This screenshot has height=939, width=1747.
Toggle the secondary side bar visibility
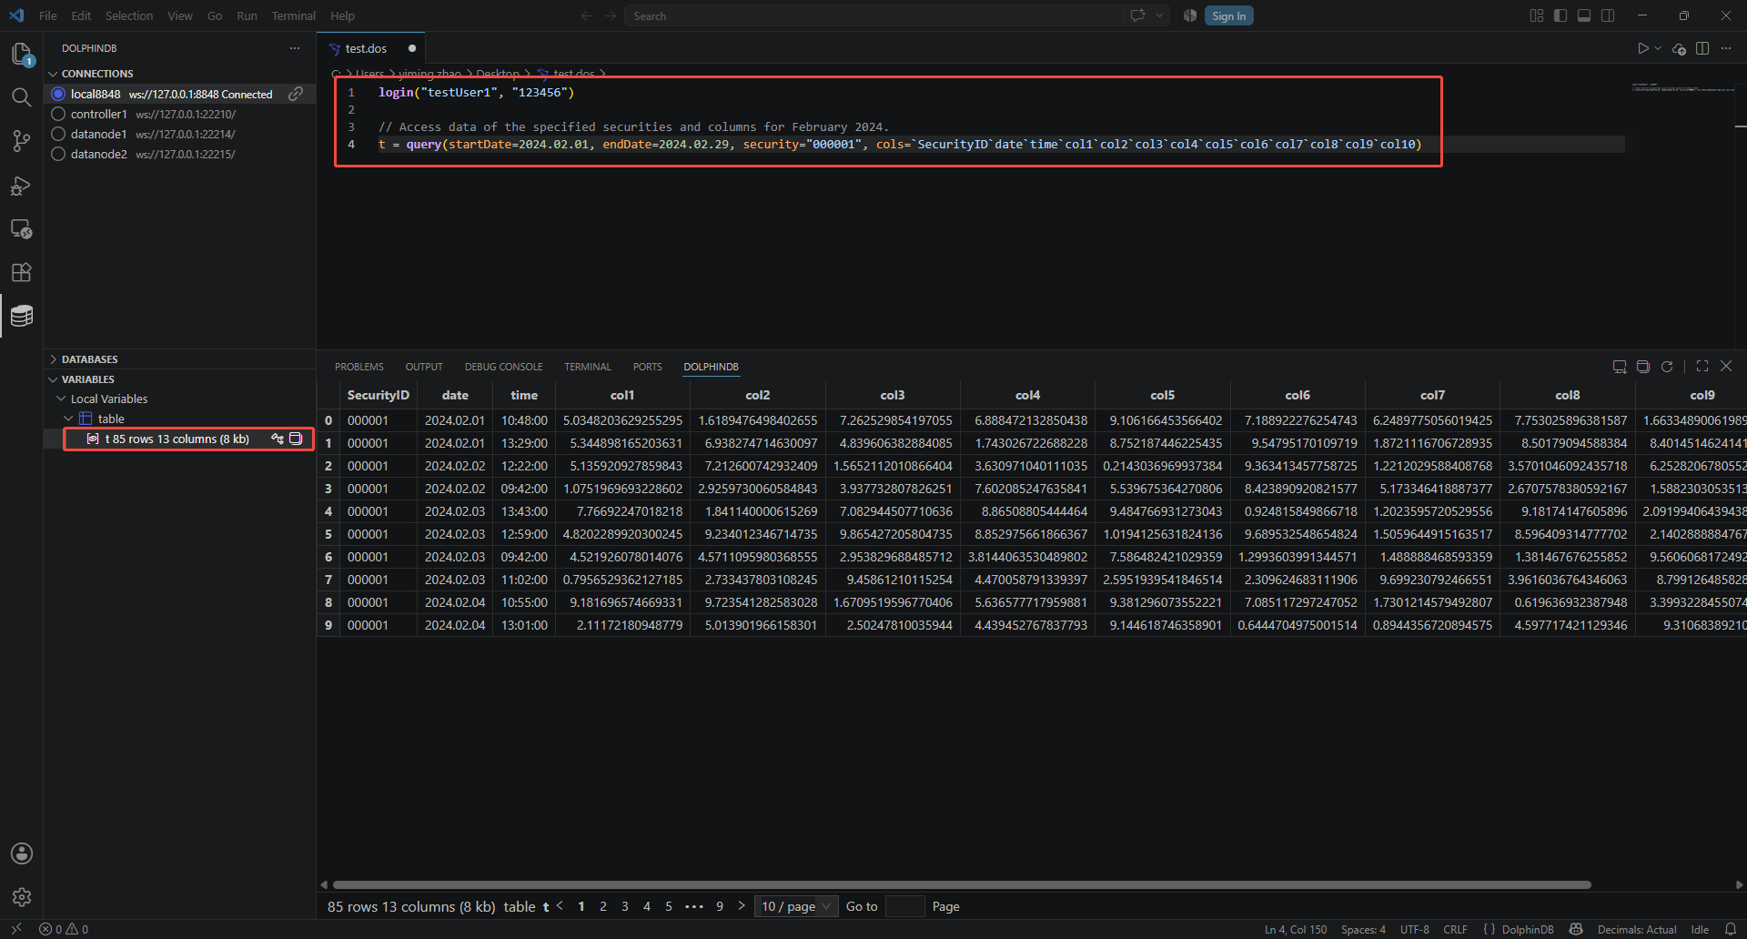click(x=1608, y=15)
